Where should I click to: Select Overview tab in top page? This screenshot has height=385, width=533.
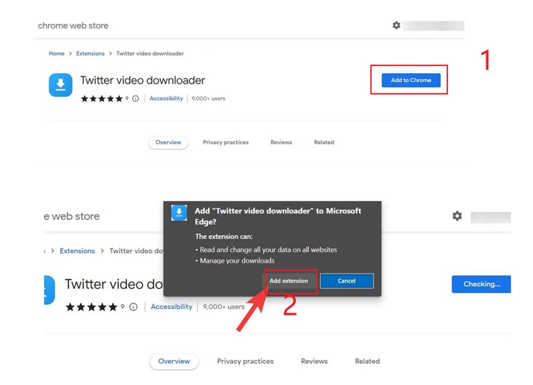(x=168, y=142)
